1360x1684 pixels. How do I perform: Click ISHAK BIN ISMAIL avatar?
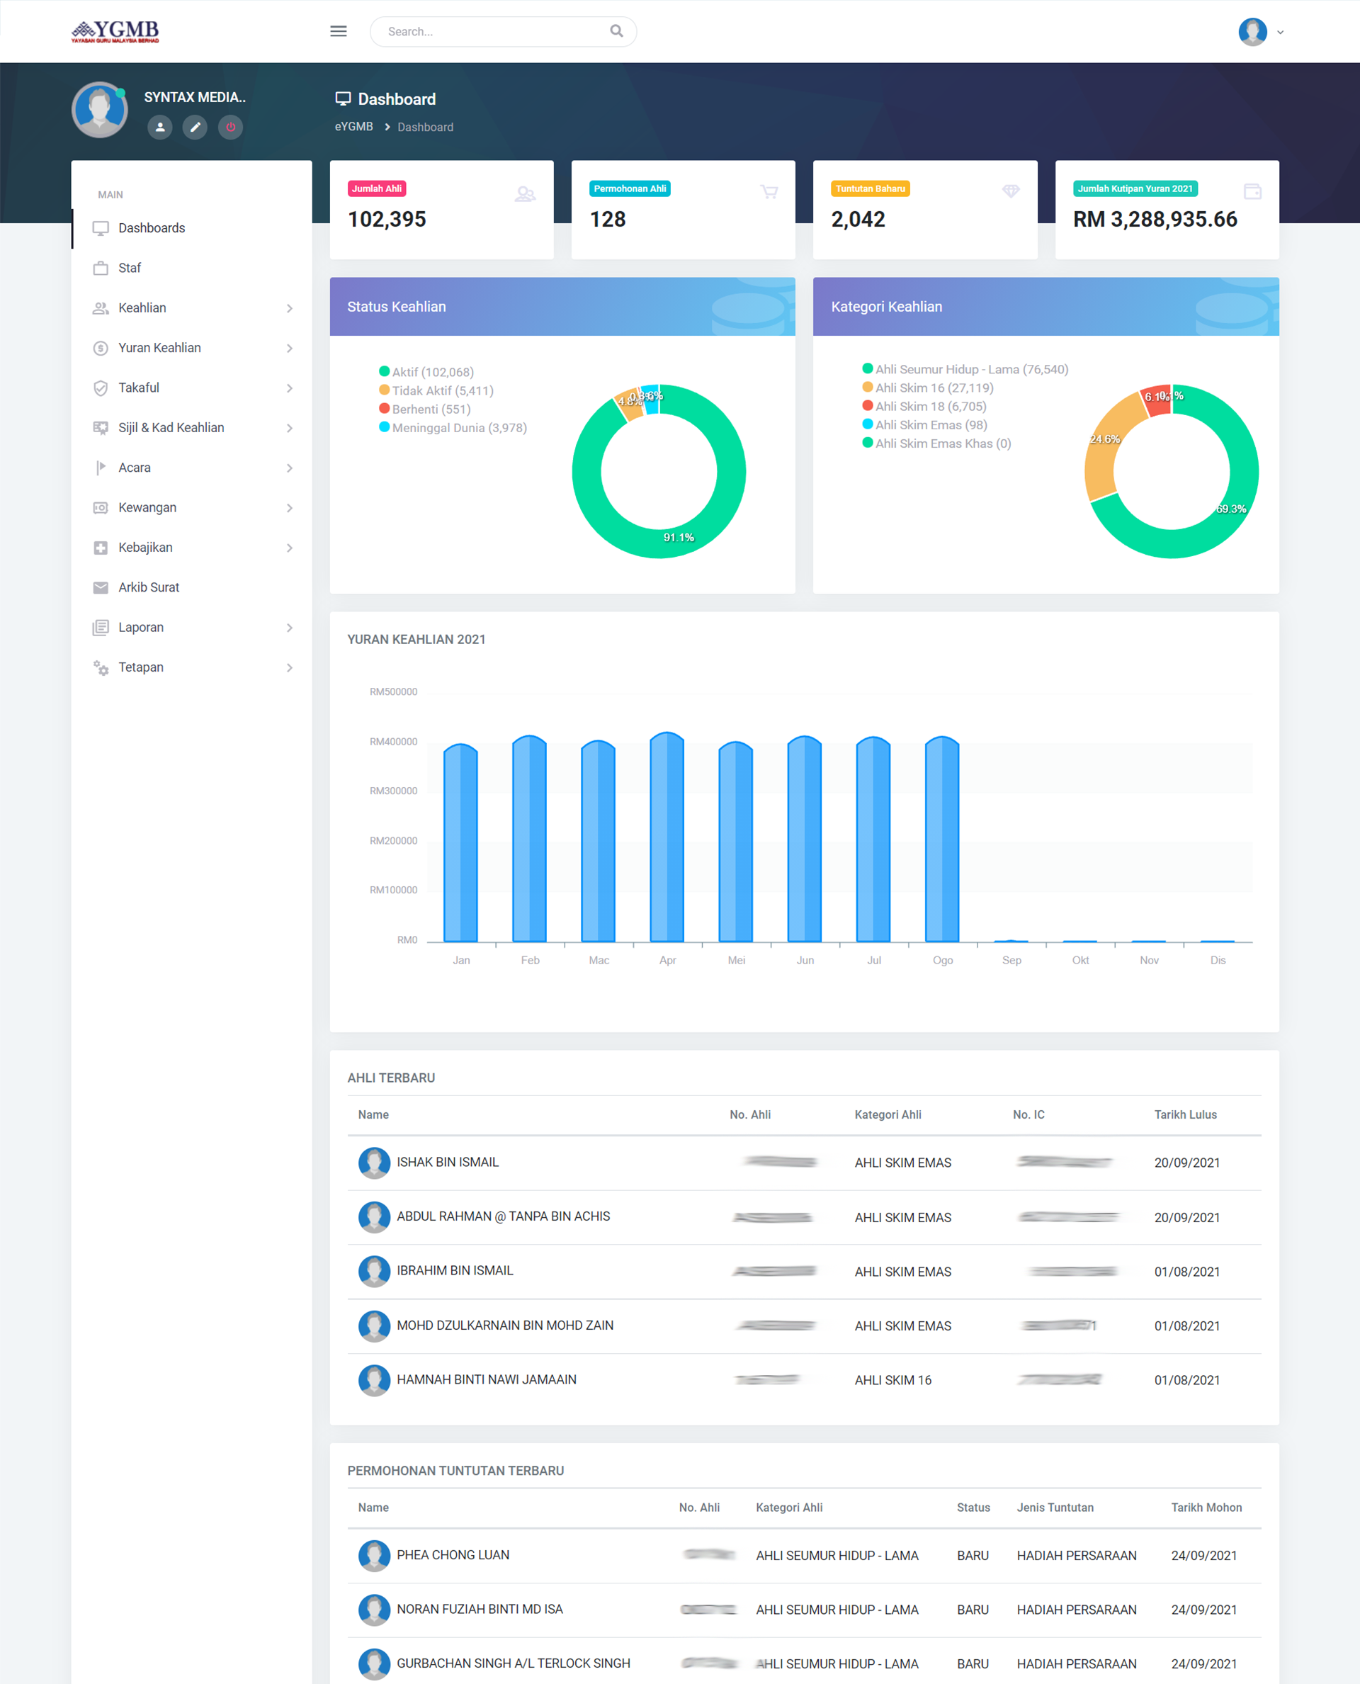pyautogui.click(x=375, y=1163)
